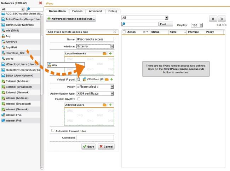230x171 pixels.
Task: Click green plus in Allowed users box
Action: 110,105
